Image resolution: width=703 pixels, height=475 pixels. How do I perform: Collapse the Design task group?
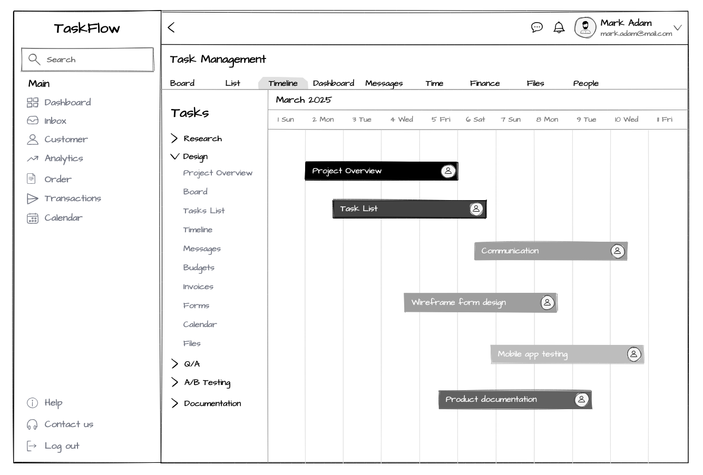(175, 156)
